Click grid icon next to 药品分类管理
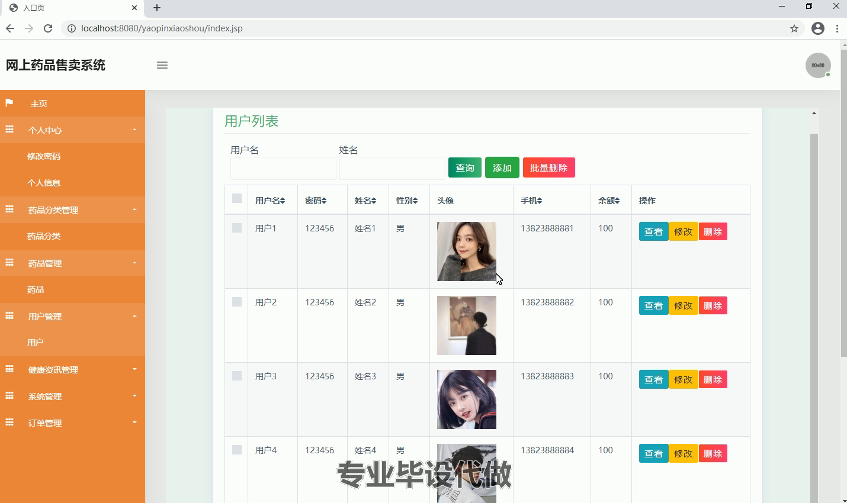 click(x=9, y=209)
